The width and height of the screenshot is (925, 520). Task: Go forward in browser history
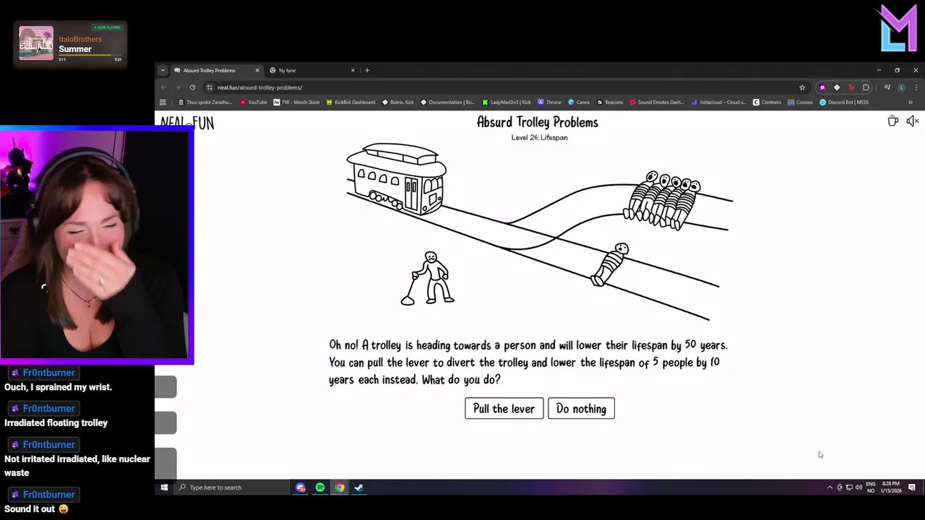pos(178,87)
